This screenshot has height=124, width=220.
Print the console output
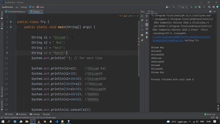coord(147,33)
